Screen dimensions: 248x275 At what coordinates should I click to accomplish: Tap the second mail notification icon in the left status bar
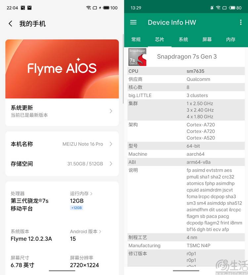(x=29, y=8)
